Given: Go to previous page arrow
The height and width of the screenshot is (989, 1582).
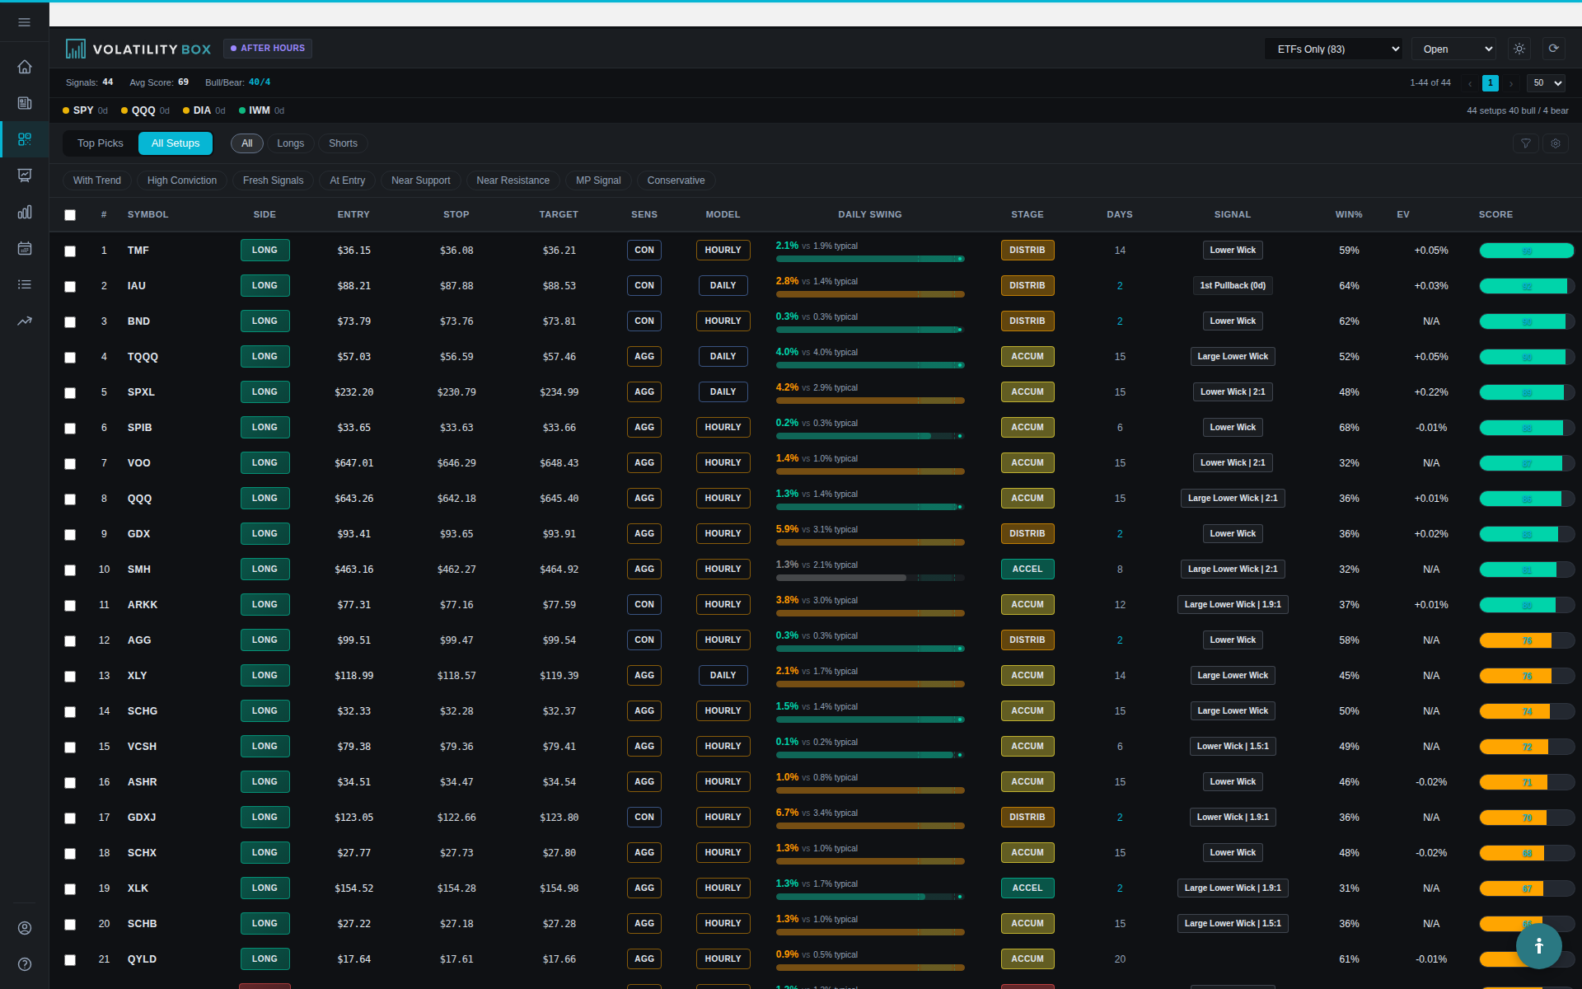Looking at the screenshot, I should pyautogui.click(x=1470, y=83).
